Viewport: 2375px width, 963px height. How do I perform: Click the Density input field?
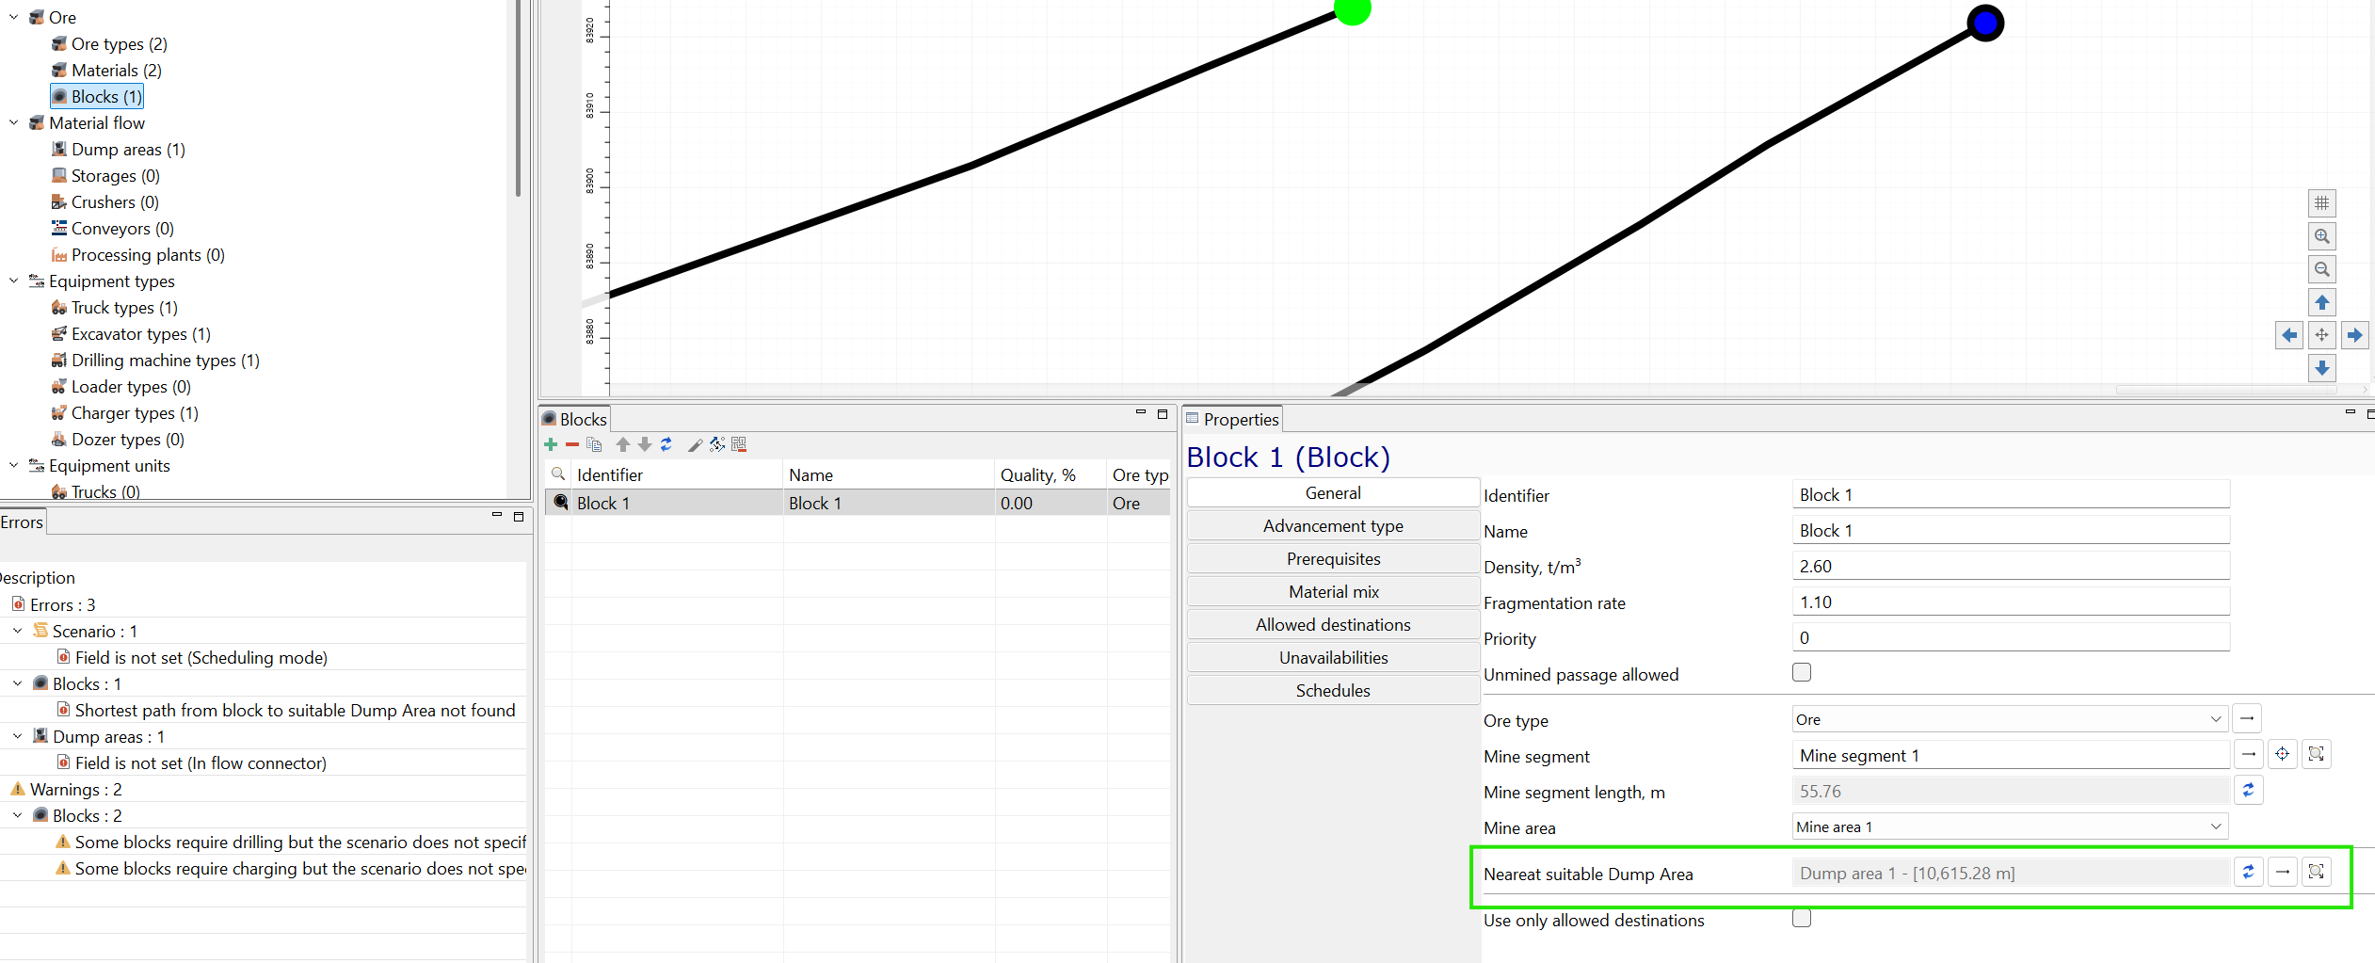[2011, 566]
